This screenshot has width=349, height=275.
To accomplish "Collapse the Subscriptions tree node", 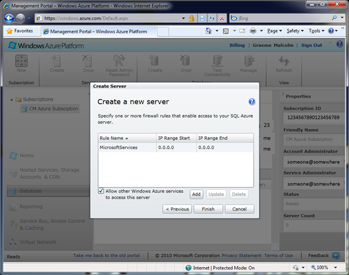I will (x=11, y=100).
